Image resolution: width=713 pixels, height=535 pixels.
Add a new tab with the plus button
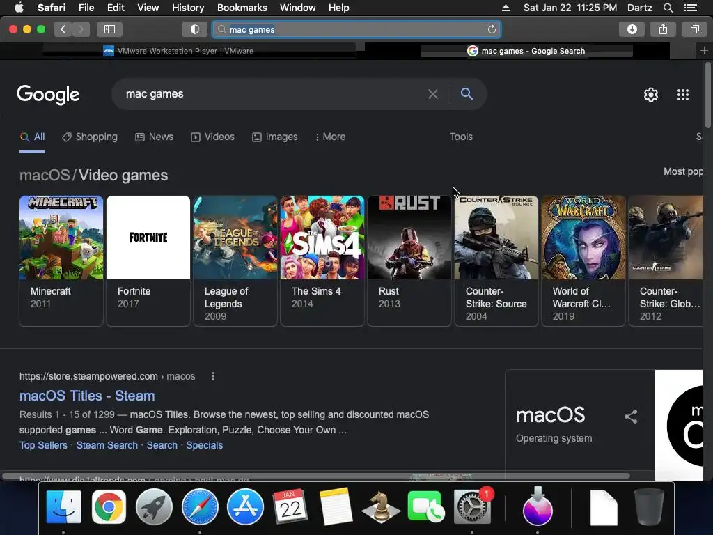click(x=704, y=50)
